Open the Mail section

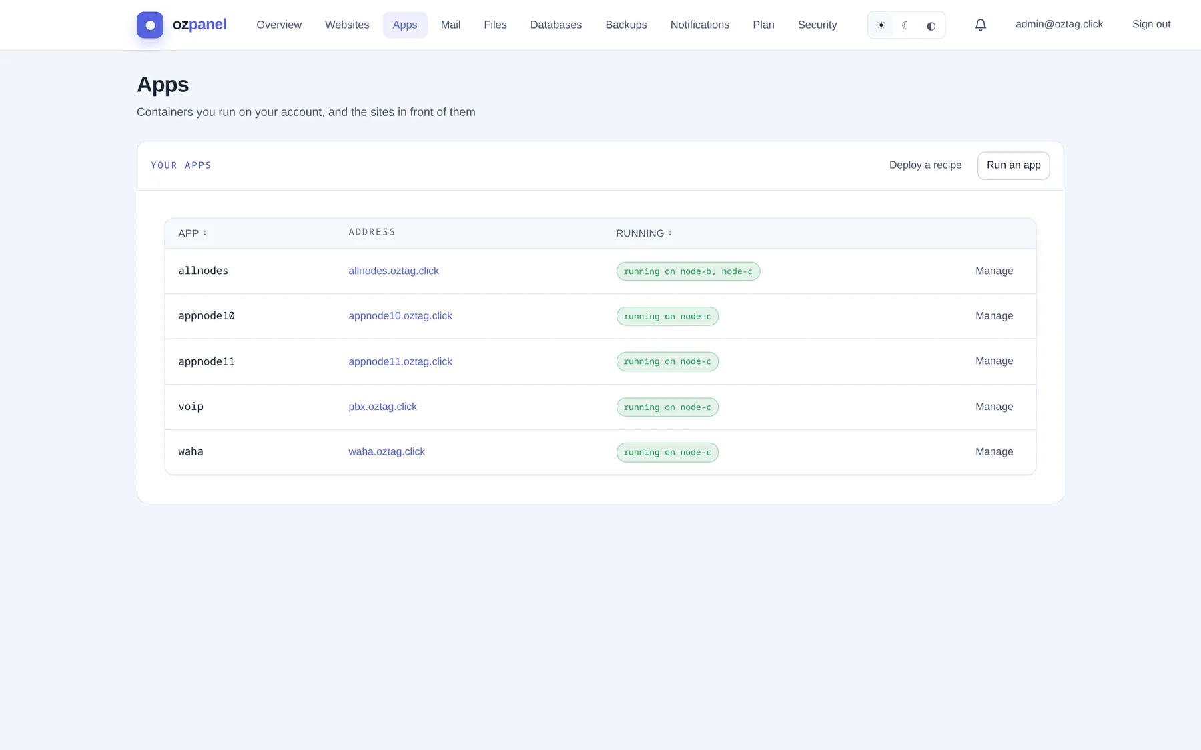pyautogui.click(x=450, y=25)
